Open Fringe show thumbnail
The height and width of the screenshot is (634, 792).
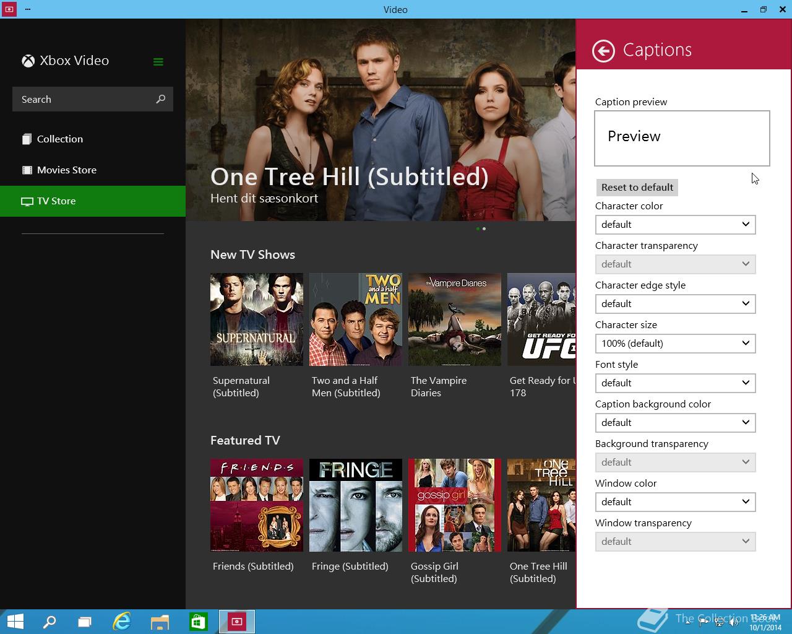[x=356, y=505]
